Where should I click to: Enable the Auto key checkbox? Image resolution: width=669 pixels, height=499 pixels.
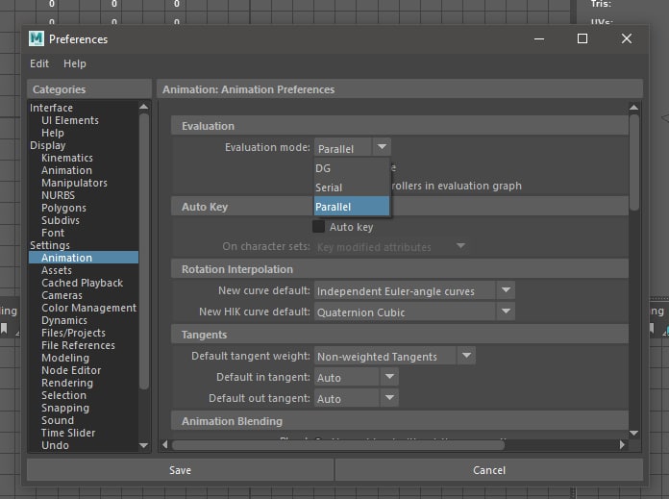[318, 226]
